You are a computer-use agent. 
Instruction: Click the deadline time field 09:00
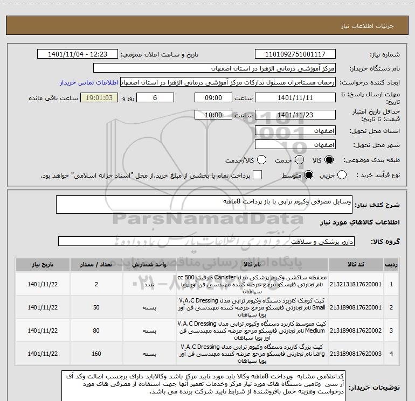click(x=213, y=98)
